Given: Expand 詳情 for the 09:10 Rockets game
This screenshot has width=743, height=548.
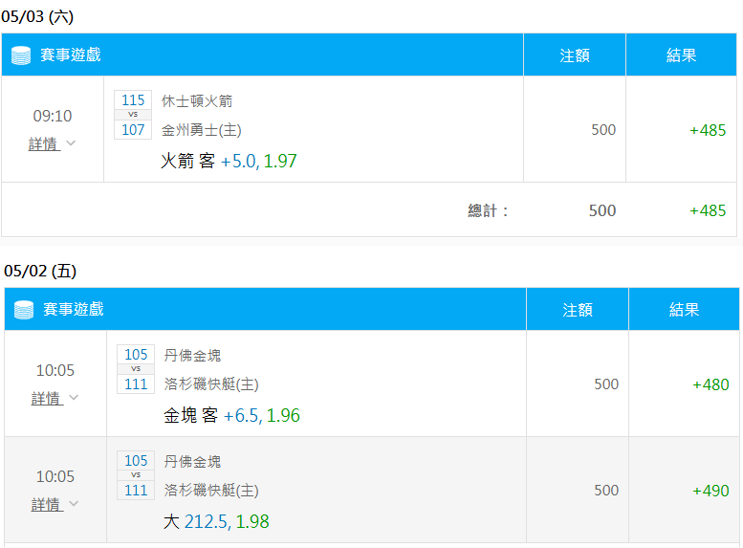Looking at the screenshot, I should pos(45,143).
